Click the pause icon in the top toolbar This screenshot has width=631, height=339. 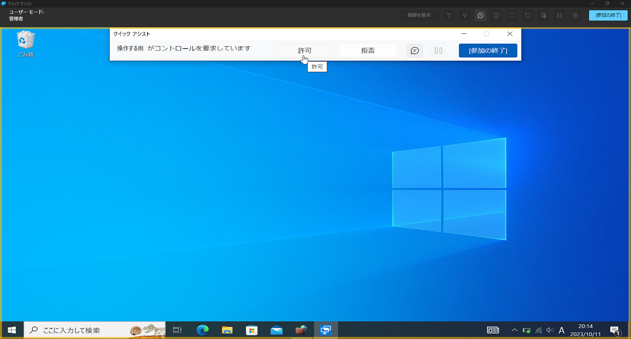(x=559, y=15)
